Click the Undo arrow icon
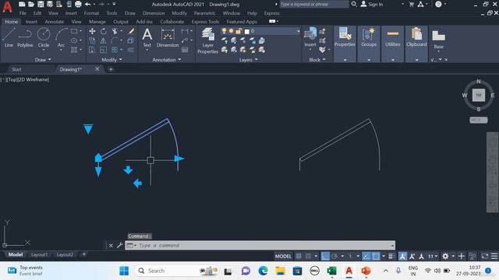The image size is (499, 280). (x=88, y=4)
